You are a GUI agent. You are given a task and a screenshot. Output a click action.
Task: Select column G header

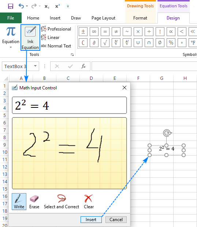click(x=162, y=78)
